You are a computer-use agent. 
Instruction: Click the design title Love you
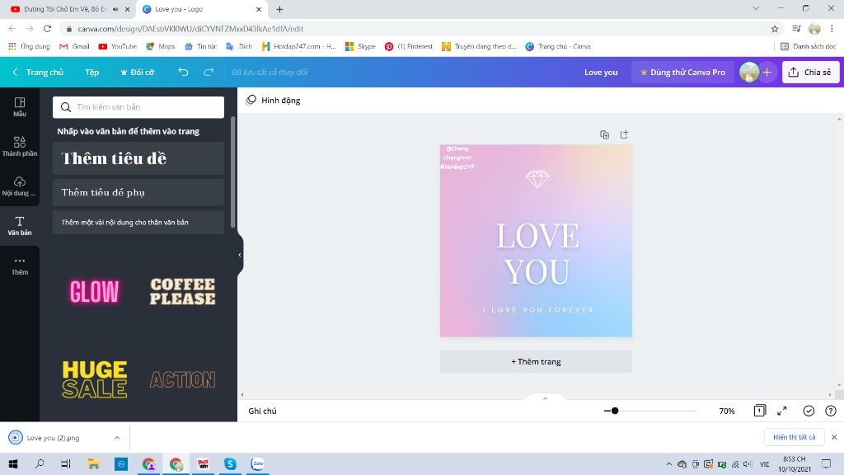pyautogui.click(x=601, y=73)
